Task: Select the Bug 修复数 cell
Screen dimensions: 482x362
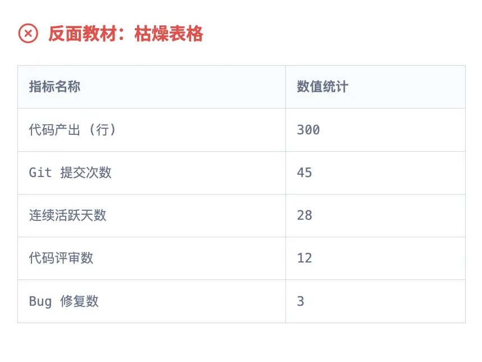Action: coord(63,301)
